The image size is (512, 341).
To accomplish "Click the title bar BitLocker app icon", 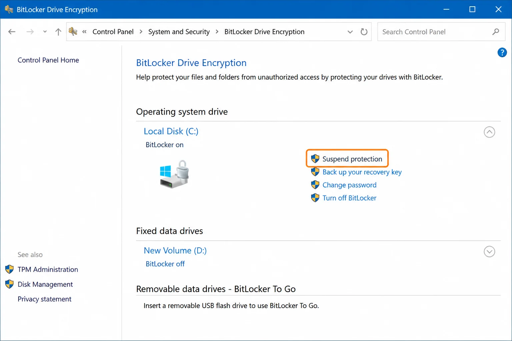I will pyautogui.click(x=9, y=9).
